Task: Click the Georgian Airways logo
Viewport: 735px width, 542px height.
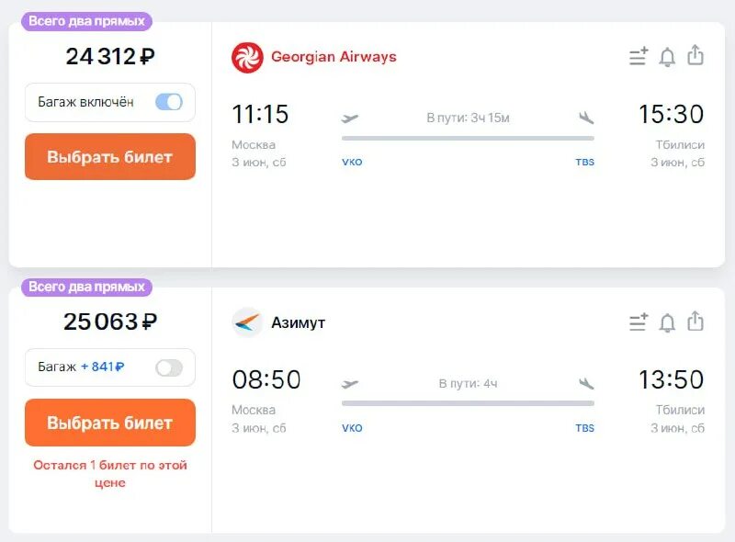Action: (x=247, y=57)
